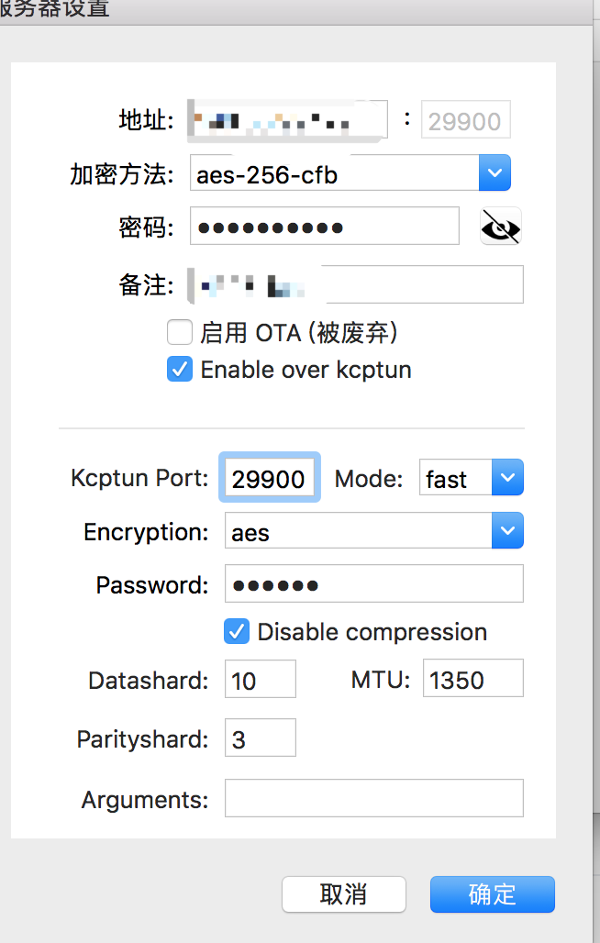
Task: Click the MTU field showing 1350
Action: tap(472, 678)
